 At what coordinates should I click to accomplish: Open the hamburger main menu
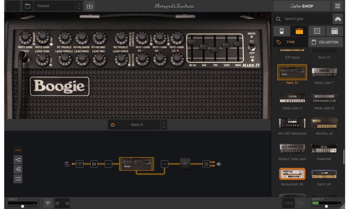337,6
